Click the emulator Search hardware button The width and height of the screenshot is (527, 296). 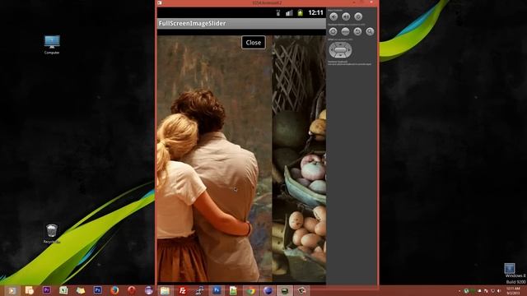[x=370, y=31]
